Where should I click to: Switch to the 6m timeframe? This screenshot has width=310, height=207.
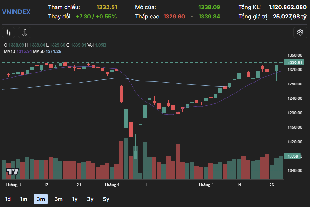pos(59,199)
